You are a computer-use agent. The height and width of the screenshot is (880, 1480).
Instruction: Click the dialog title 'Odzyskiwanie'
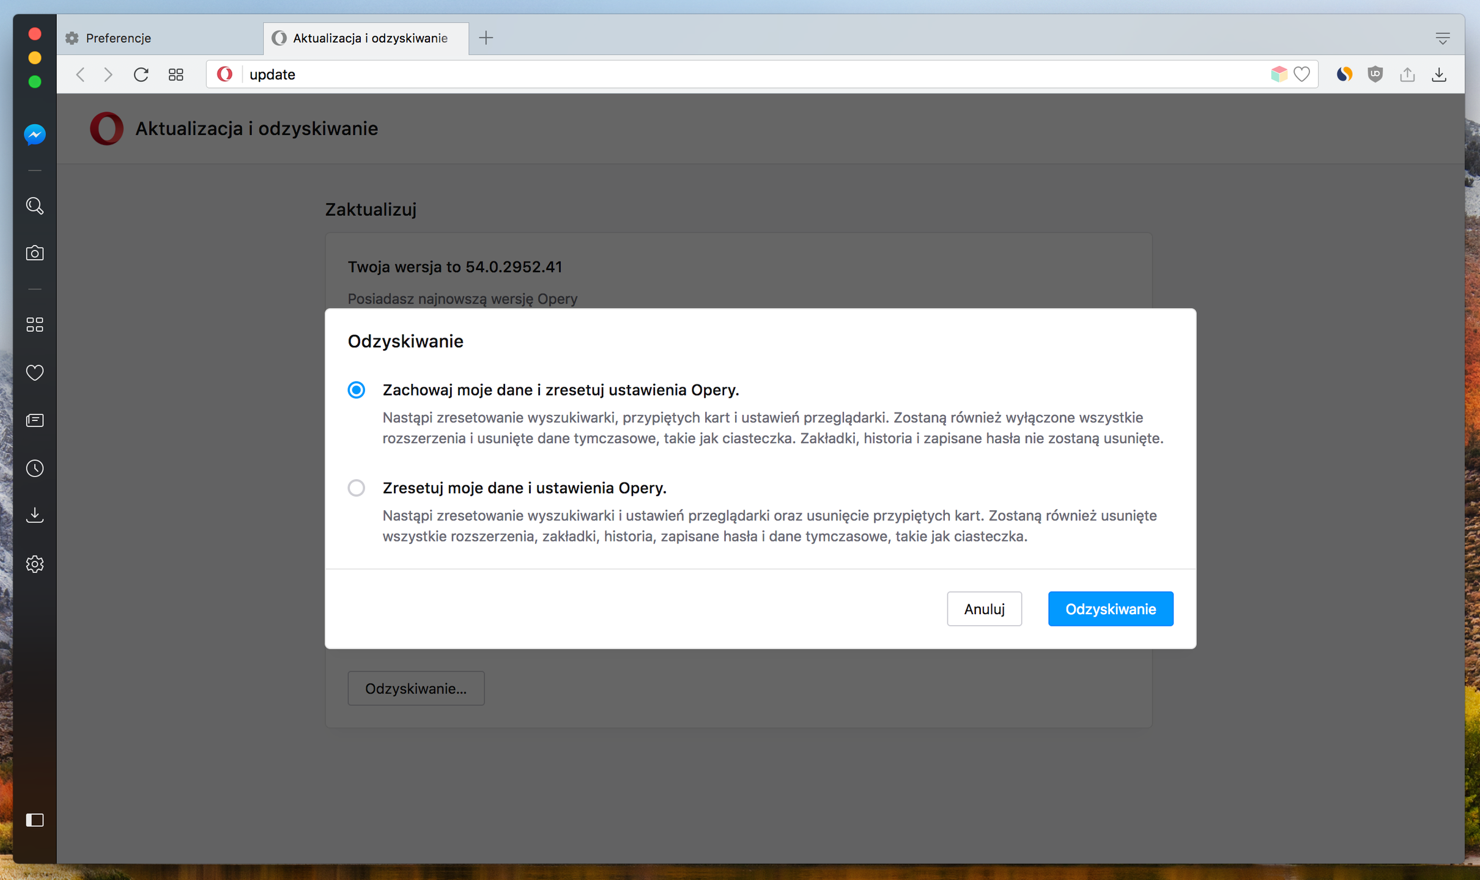(x=405, y=341)
